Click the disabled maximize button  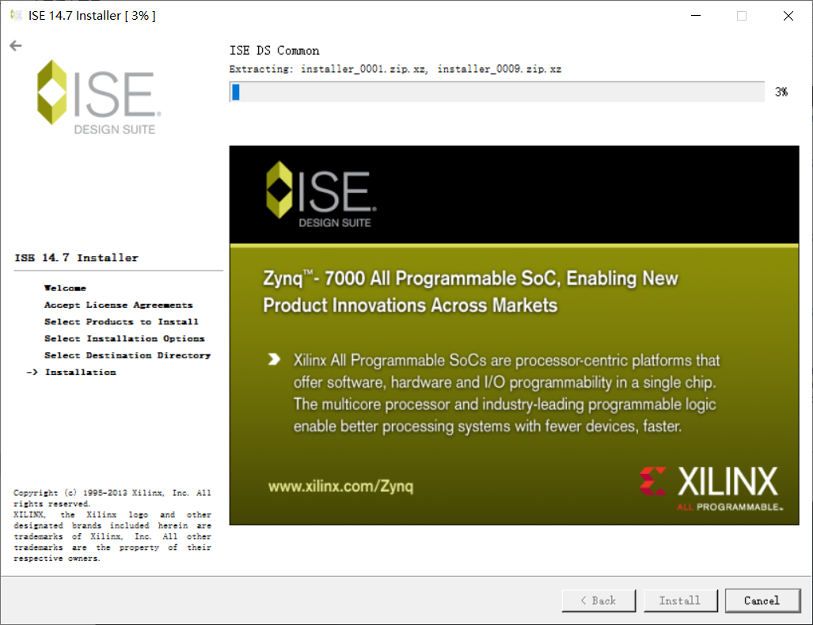pos(742,16)
